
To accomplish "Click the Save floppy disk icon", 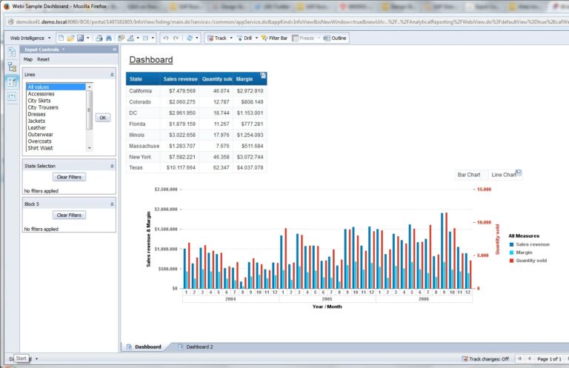I will click(81, 38).
